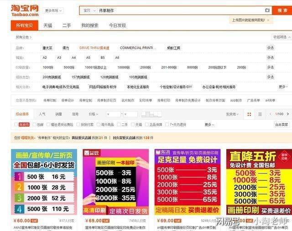Filter by brand COMMERCIAL PRINTI...
The height and width of the screenshot is (231, 292).
(x=138, y=48)
